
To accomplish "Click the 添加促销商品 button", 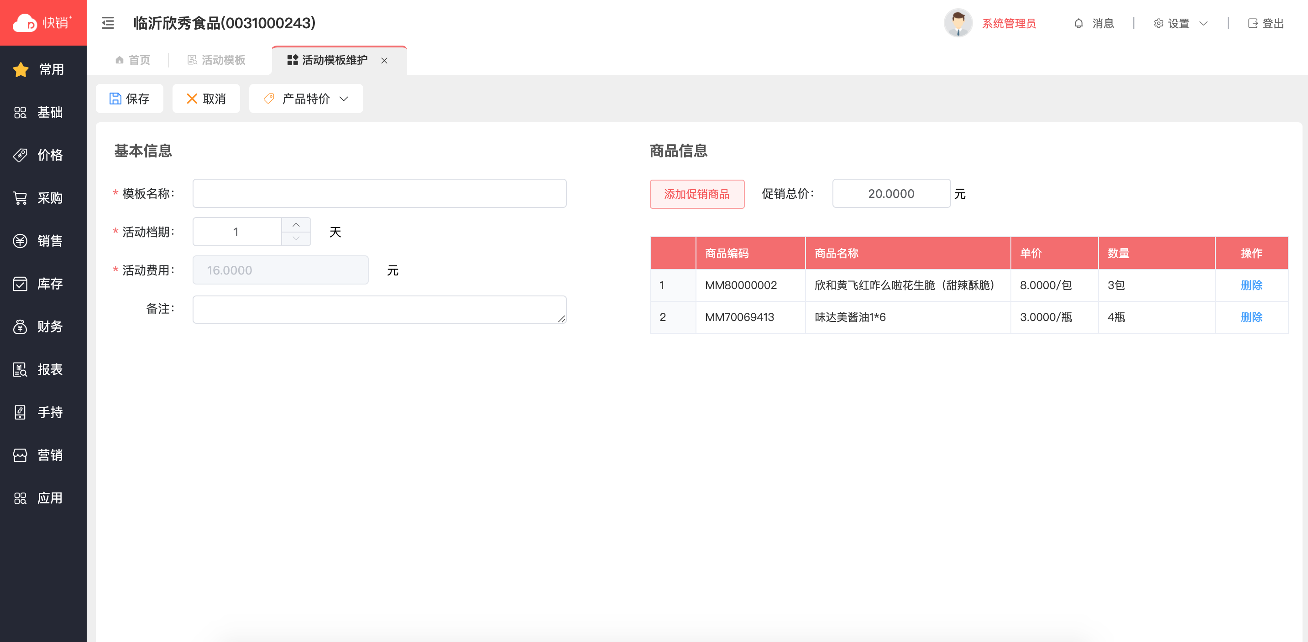I will click(696, 194).
